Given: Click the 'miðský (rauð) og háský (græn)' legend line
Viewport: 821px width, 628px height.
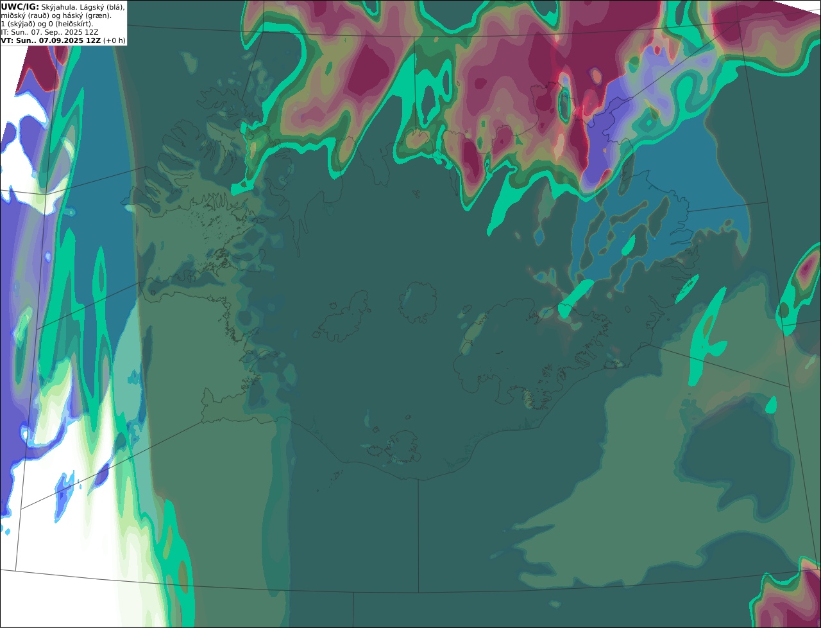Looking at the screenshot, I should point(56,15).
